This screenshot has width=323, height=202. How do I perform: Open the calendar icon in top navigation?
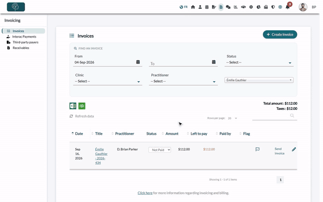pyautogui.click(x=207, y=7)
